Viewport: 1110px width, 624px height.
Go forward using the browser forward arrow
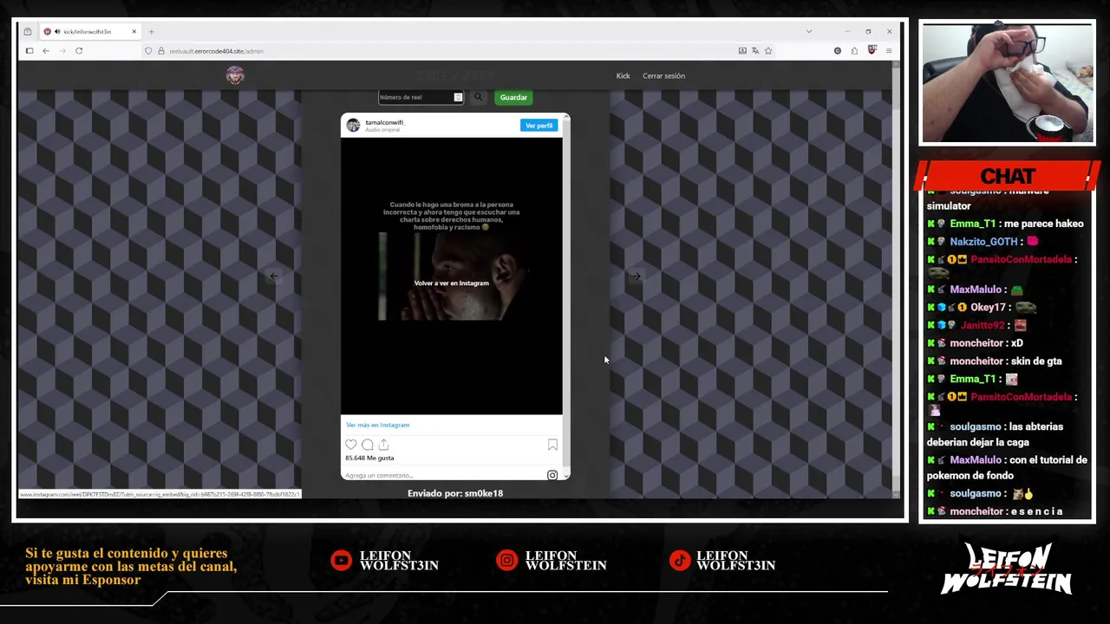coord(62,51)
